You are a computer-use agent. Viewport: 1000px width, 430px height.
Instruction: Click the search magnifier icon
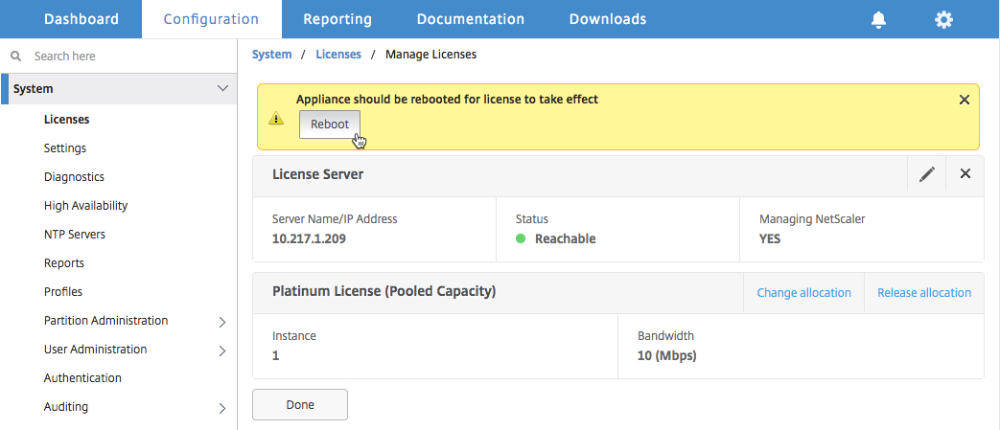coord(16,57)
